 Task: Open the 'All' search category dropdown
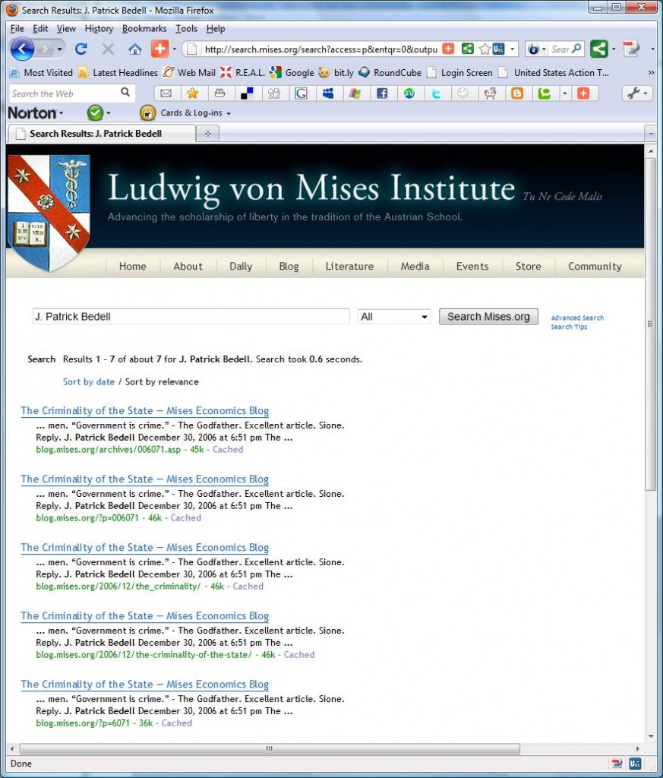coord(394,317)
